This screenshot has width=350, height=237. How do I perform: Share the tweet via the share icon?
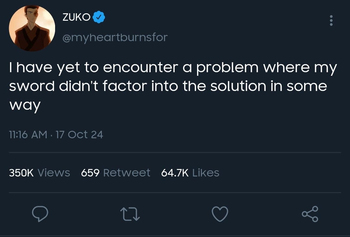click(310, 214)
